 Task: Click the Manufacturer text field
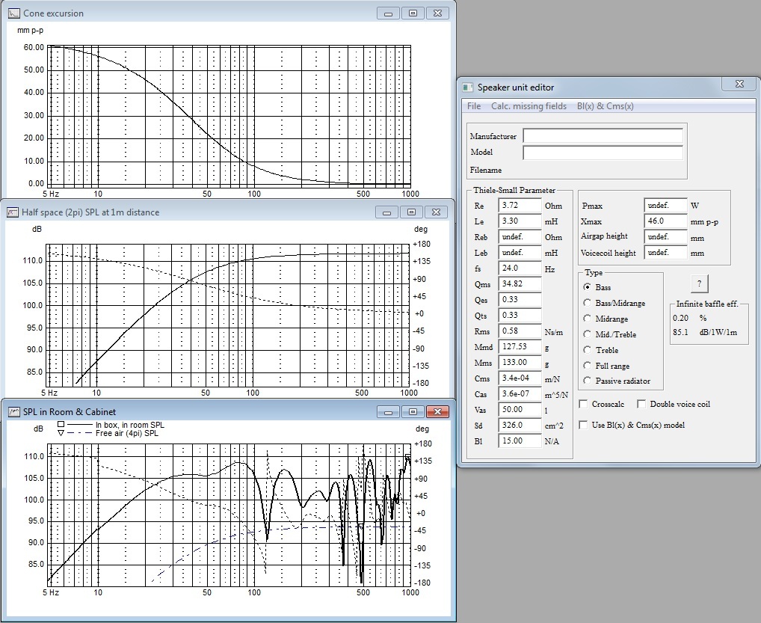[603, 136]
